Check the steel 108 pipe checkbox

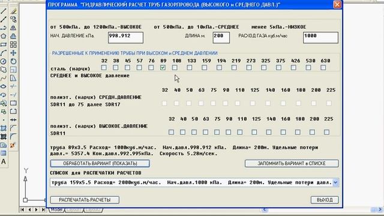point(175,67)
